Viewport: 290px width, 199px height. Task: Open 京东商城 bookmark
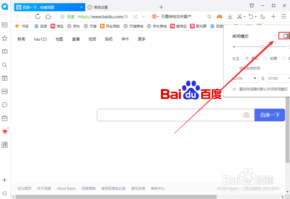point(157,26)
